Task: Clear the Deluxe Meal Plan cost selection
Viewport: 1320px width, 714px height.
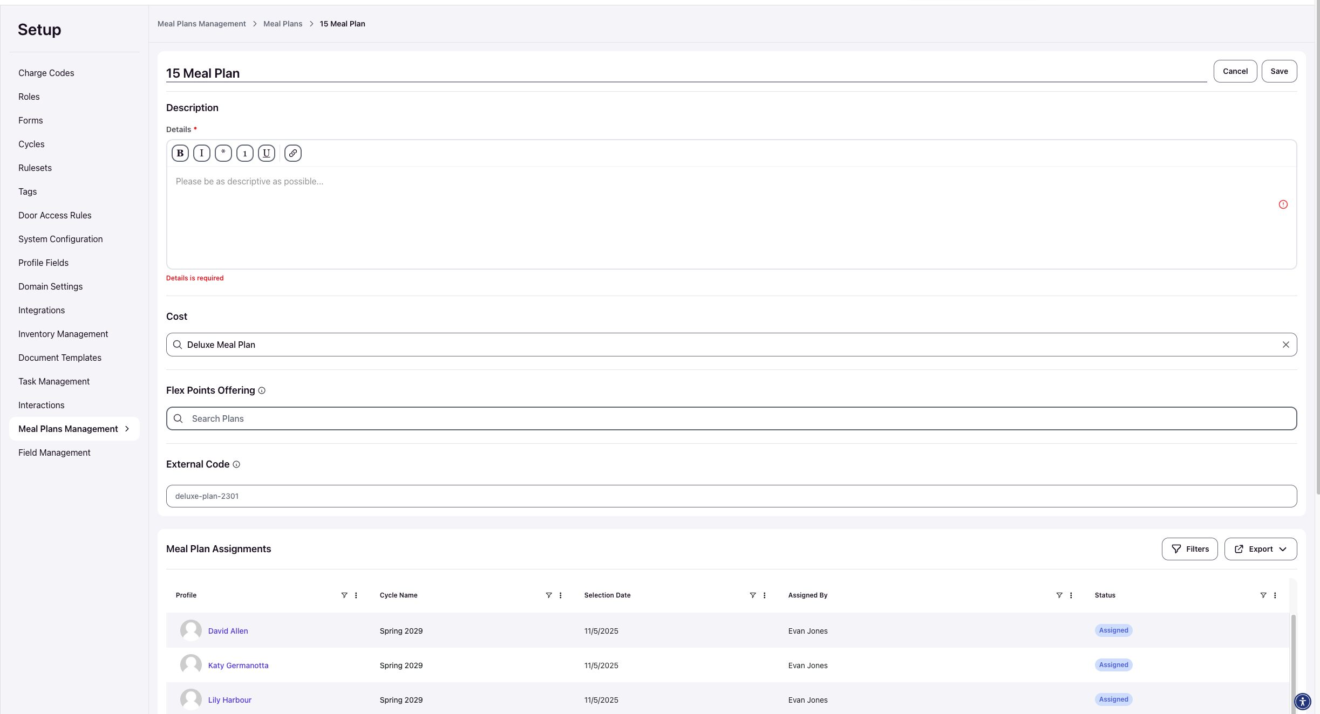Action: 1286,345
